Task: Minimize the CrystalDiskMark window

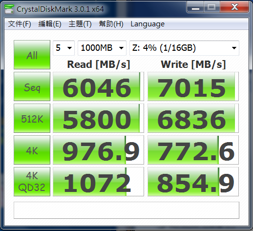Action: [x=195, y=7]
